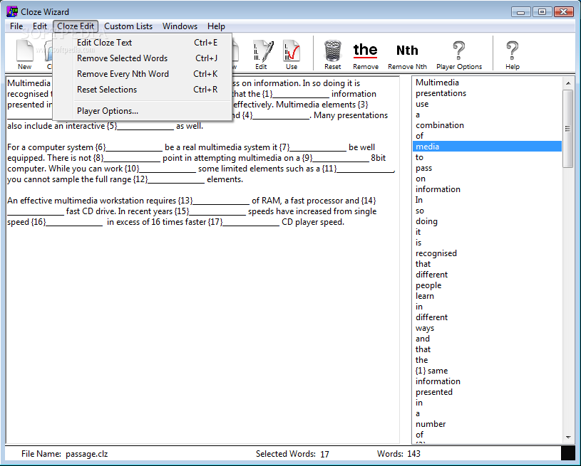
Task: Click the word list scroll up arrow
Action: 568,83
